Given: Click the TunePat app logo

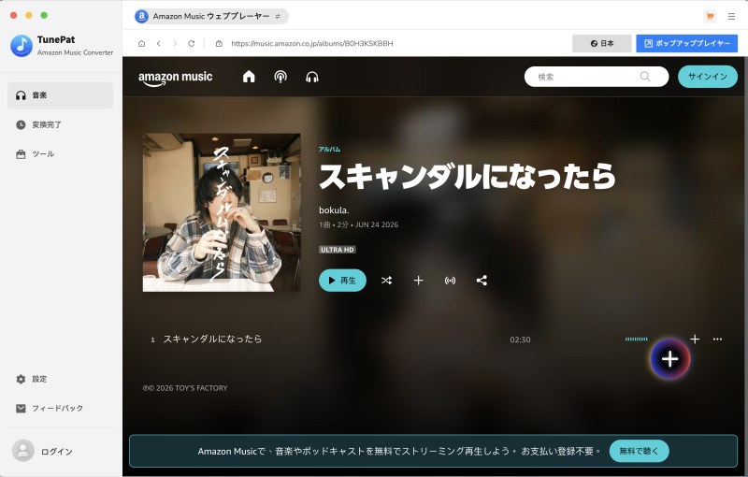Looking at the screenshot, I should point(22,46).
